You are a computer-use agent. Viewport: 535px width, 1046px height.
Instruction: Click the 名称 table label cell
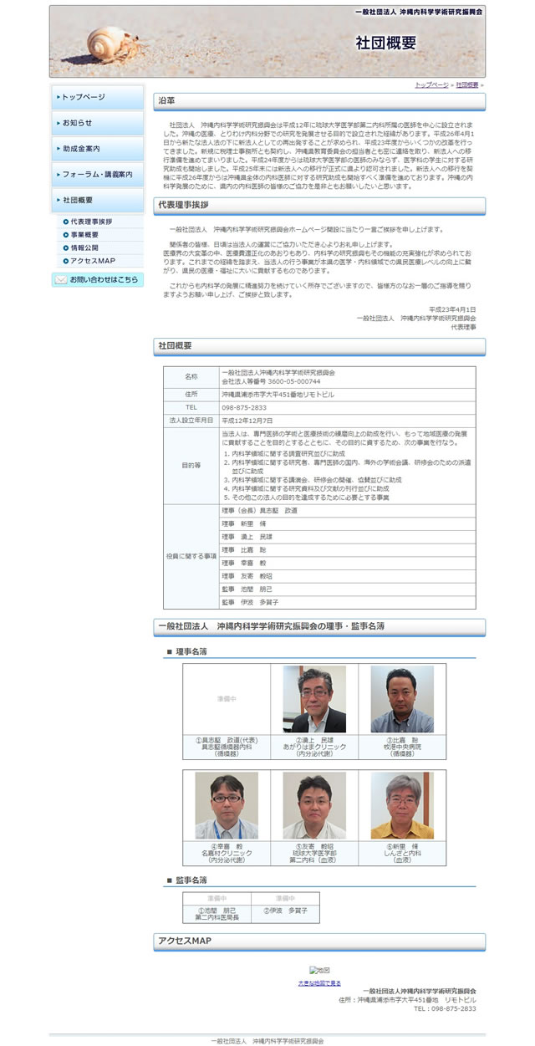point(191,377)
